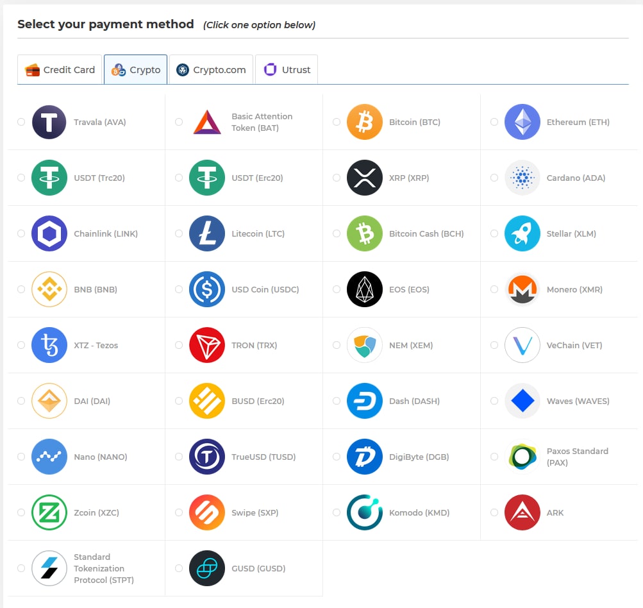Click the Waves (WAVES) label
This screenshot has width=643, height=608.
578,401
